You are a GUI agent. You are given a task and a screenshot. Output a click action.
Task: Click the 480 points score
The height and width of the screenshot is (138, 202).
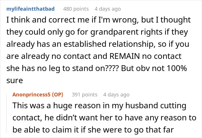(x=76, y=9)
